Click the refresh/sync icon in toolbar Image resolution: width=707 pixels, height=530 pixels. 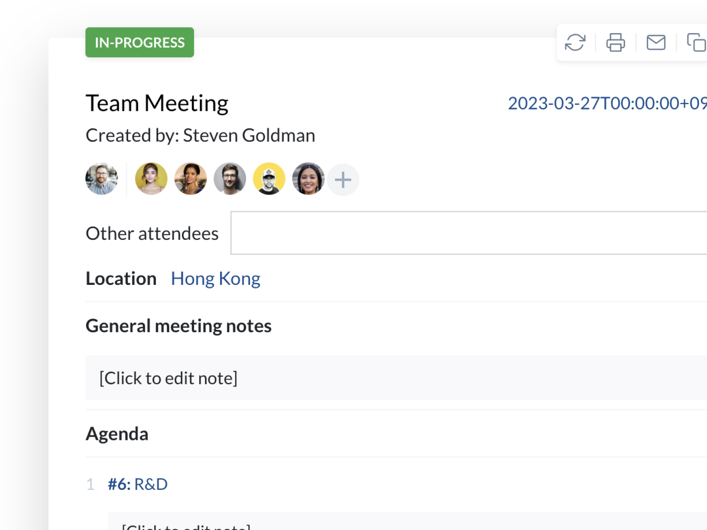point(575,43)
